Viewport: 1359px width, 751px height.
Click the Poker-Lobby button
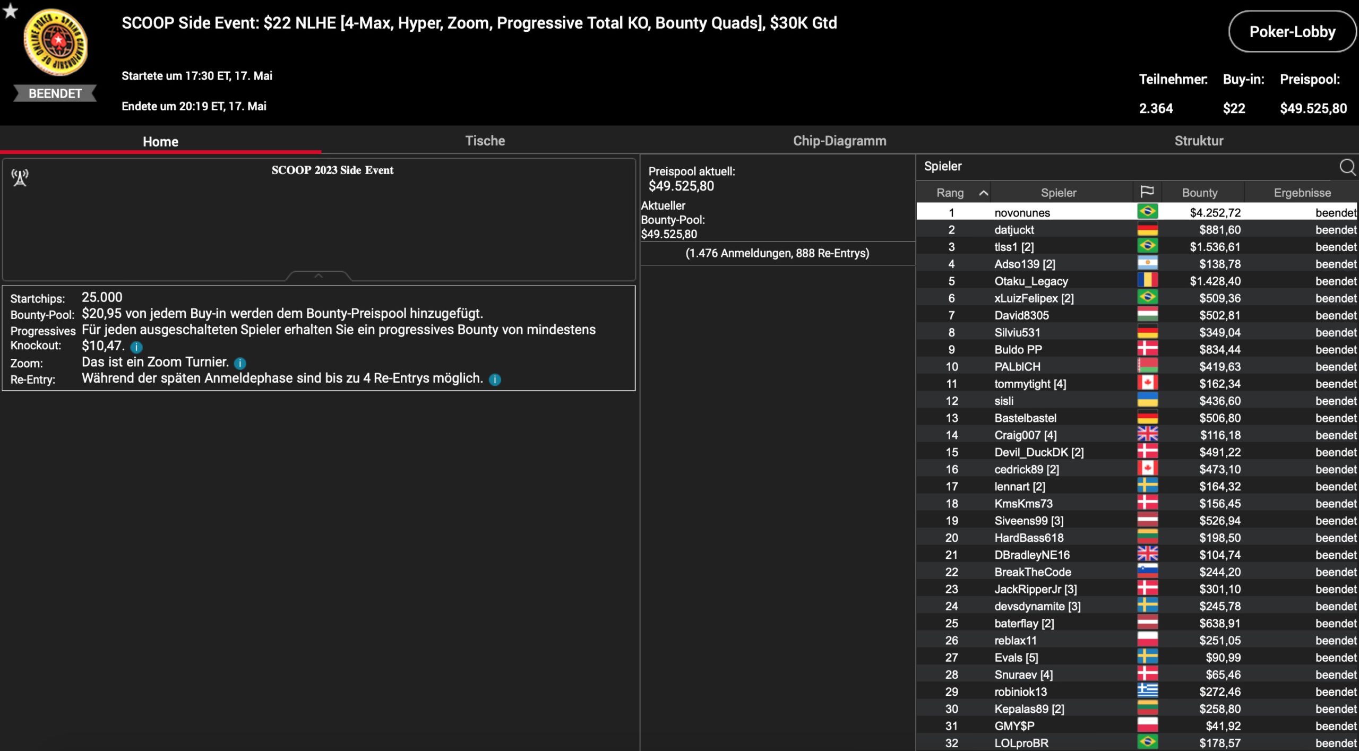tap(1292, 32)
